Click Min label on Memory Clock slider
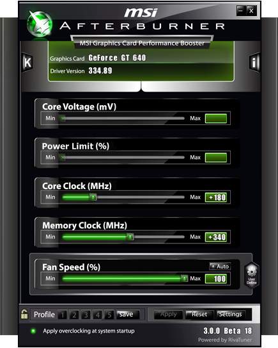The image size is (278, 348). (x=50, y=237)
